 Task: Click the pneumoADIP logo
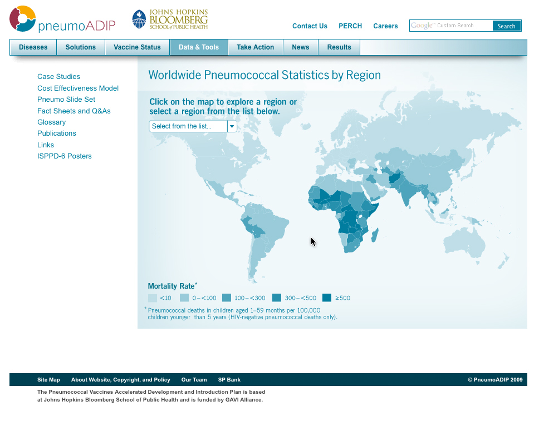coord(62,20)
